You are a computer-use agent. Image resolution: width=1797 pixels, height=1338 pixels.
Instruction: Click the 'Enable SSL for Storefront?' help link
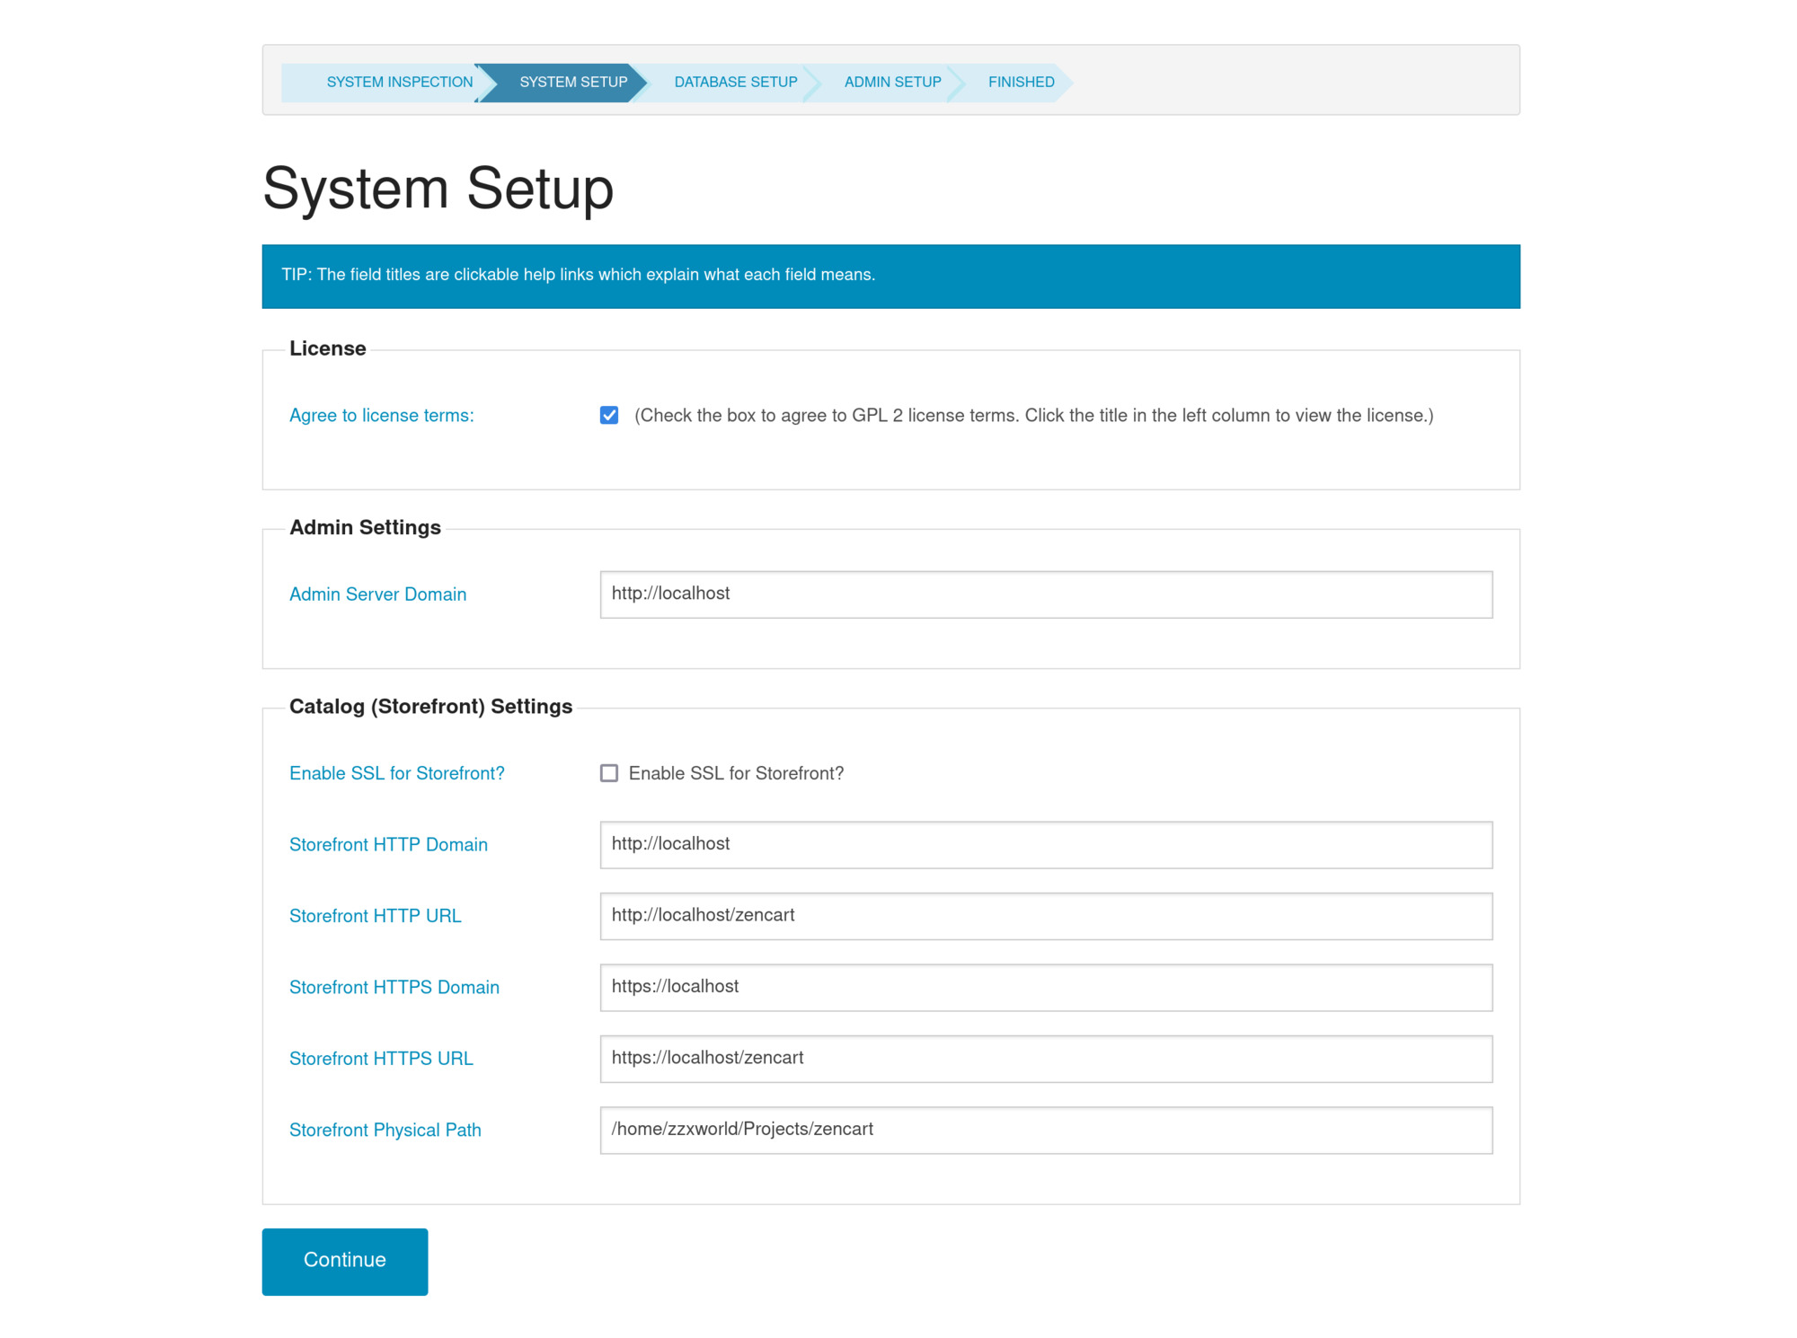[397, 772]
